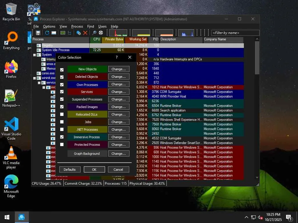Screen dimensions: 298x223
Task: Click Cancel in Color Selection dialog
Action: click(x=118, y=170)
